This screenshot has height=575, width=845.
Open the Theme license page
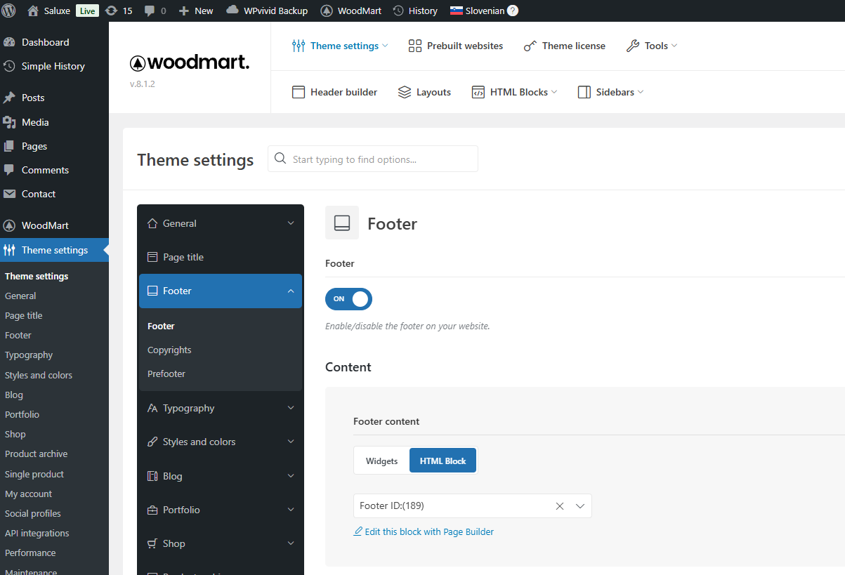coord(565,46)
